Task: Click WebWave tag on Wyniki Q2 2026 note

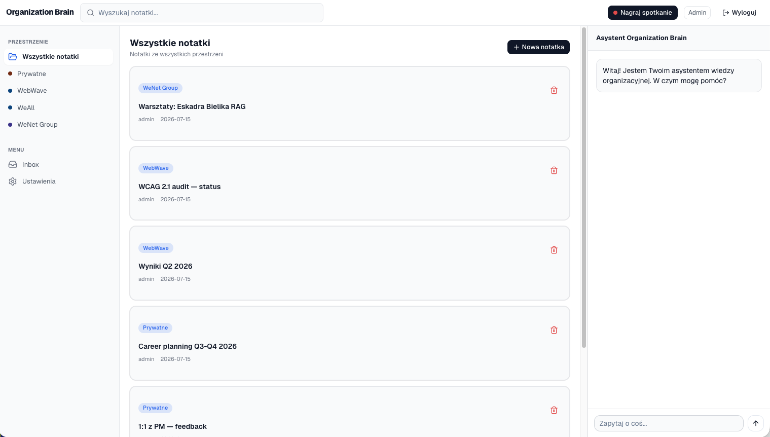Action: 156,248
